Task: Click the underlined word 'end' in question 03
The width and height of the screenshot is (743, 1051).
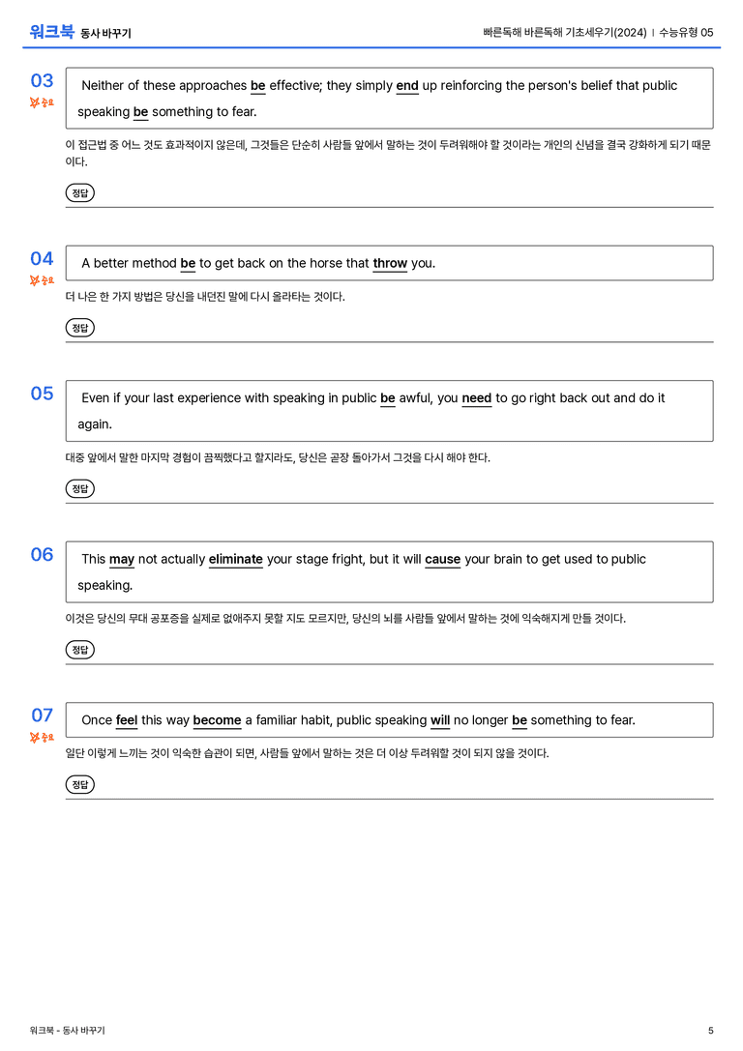Action: [407, 86]
